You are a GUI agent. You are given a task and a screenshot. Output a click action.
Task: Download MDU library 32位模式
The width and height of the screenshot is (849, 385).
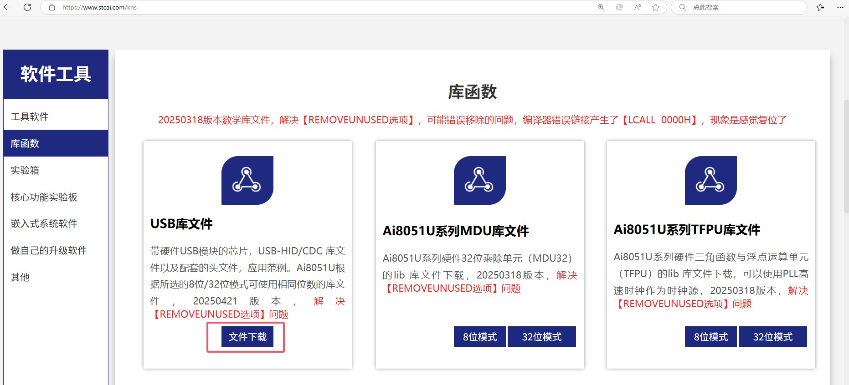click(x=542, y=337)
